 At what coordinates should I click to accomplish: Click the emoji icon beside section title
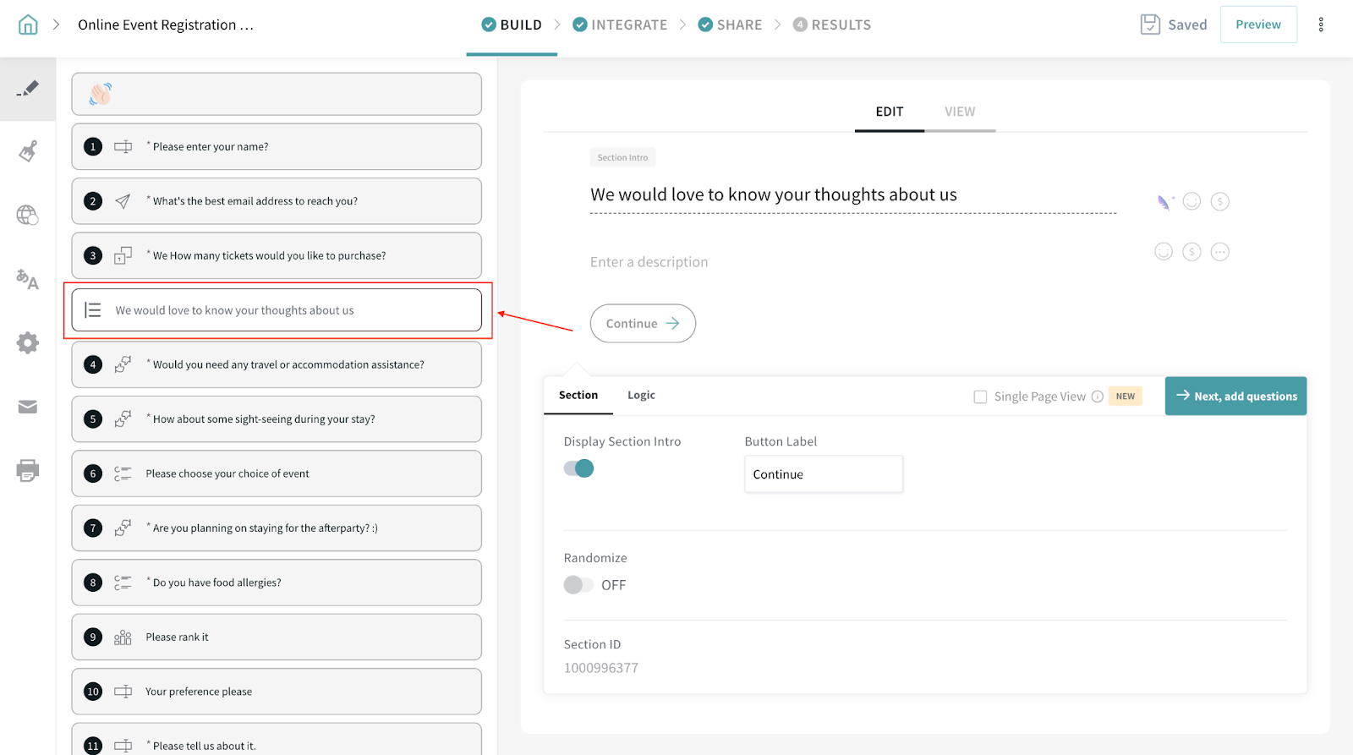(1191, 201)
